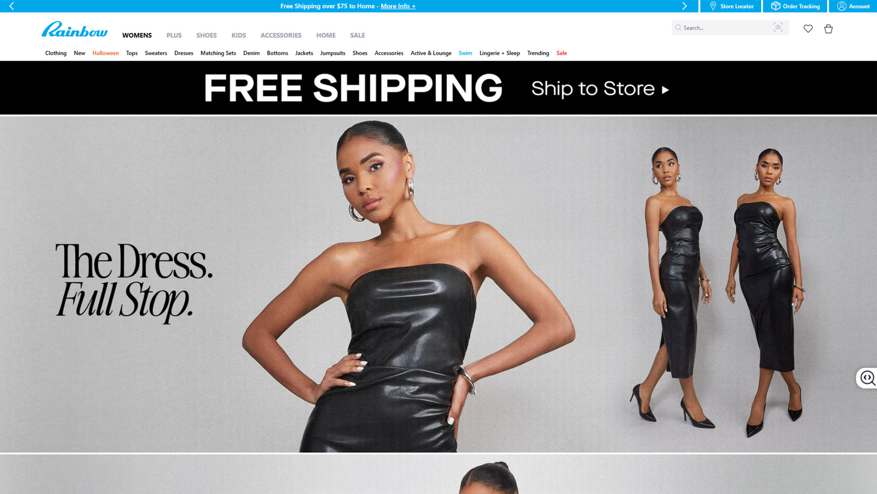Click the camera visual search icon

pyautogui.click(x=778, y=27)
